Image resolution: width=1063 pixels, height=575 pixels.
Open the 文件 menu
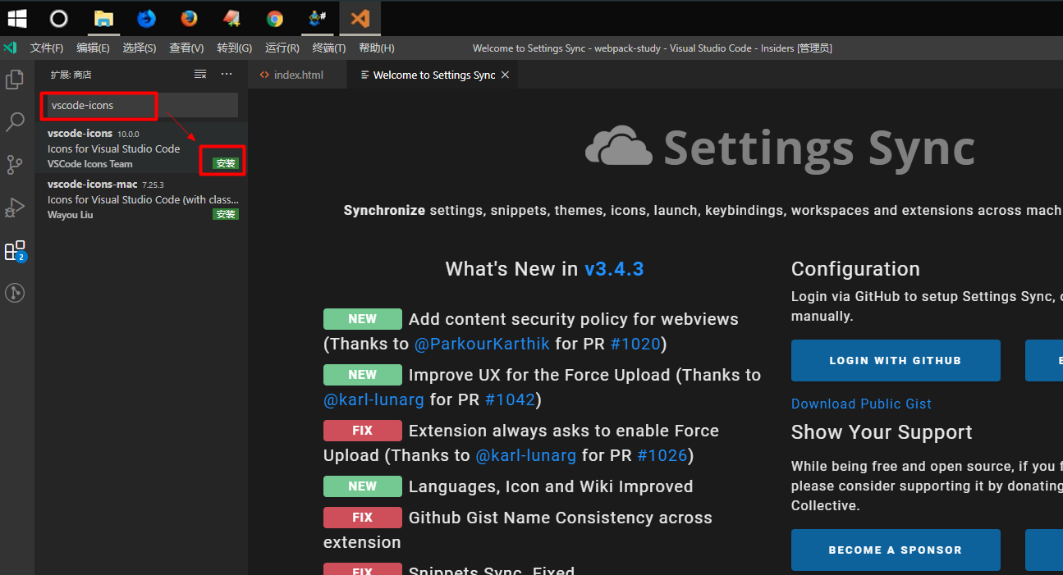(47, 48)
